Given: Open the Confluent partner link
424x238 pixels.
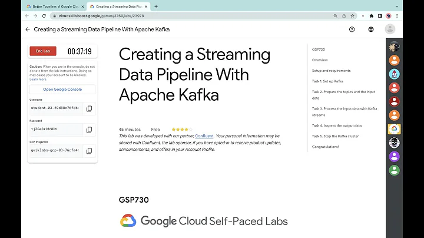Looking at the screenshot, I should [x=204, y=136].
